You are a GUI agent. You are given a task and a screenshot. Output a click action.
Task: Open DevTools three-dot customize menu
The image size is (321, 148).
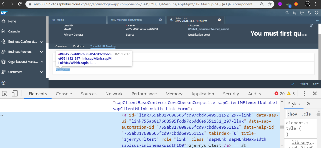click(x=304, y=94)
